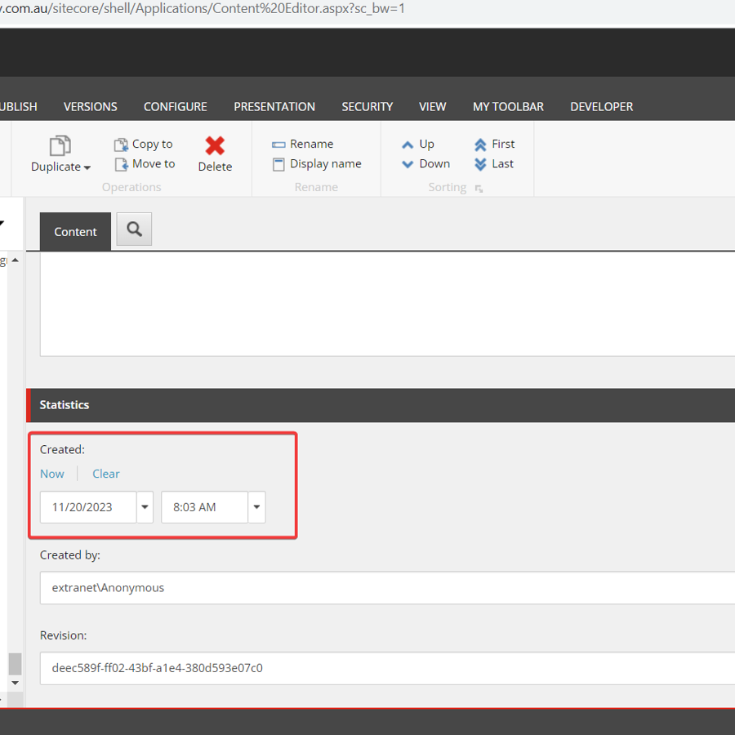Click the Rename command label
This screenshot has width=735, height=735.
coord(311,144)
